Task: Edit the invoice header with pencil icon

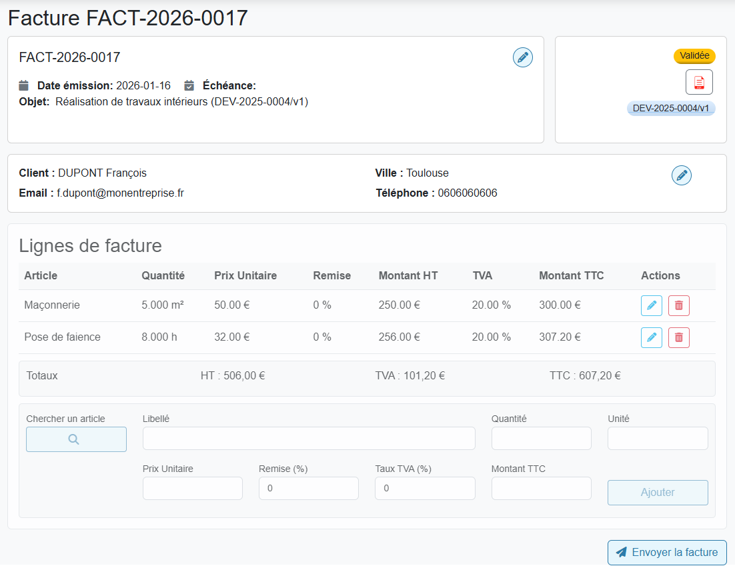Action: click(522, 57)
